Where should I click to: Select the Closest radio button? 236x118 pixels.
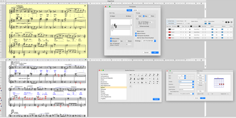(x=111, y=41)
